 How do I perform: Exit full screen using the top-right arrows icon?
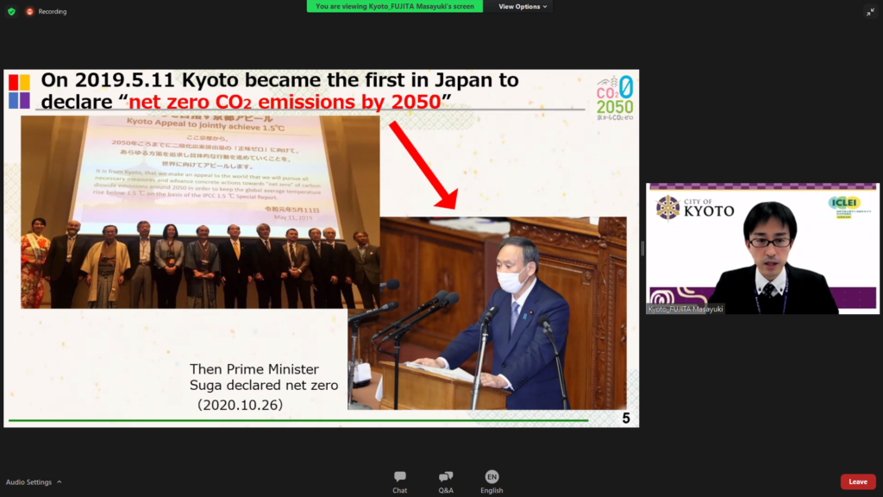(870, 11)
